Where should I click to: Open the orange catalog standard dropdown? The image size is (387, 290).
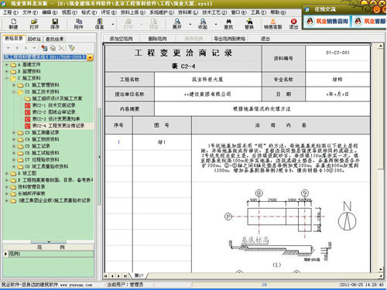90,57
